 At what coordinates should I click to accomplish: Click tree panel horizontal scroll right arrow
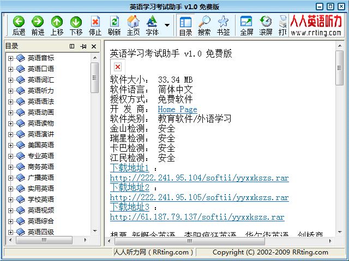click(x=85, y=240)
